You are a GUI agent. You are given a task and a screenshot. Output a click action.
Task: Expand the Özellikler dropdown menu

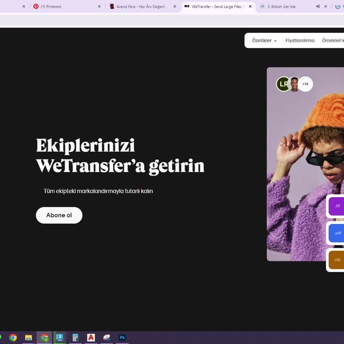pos(264,40)
